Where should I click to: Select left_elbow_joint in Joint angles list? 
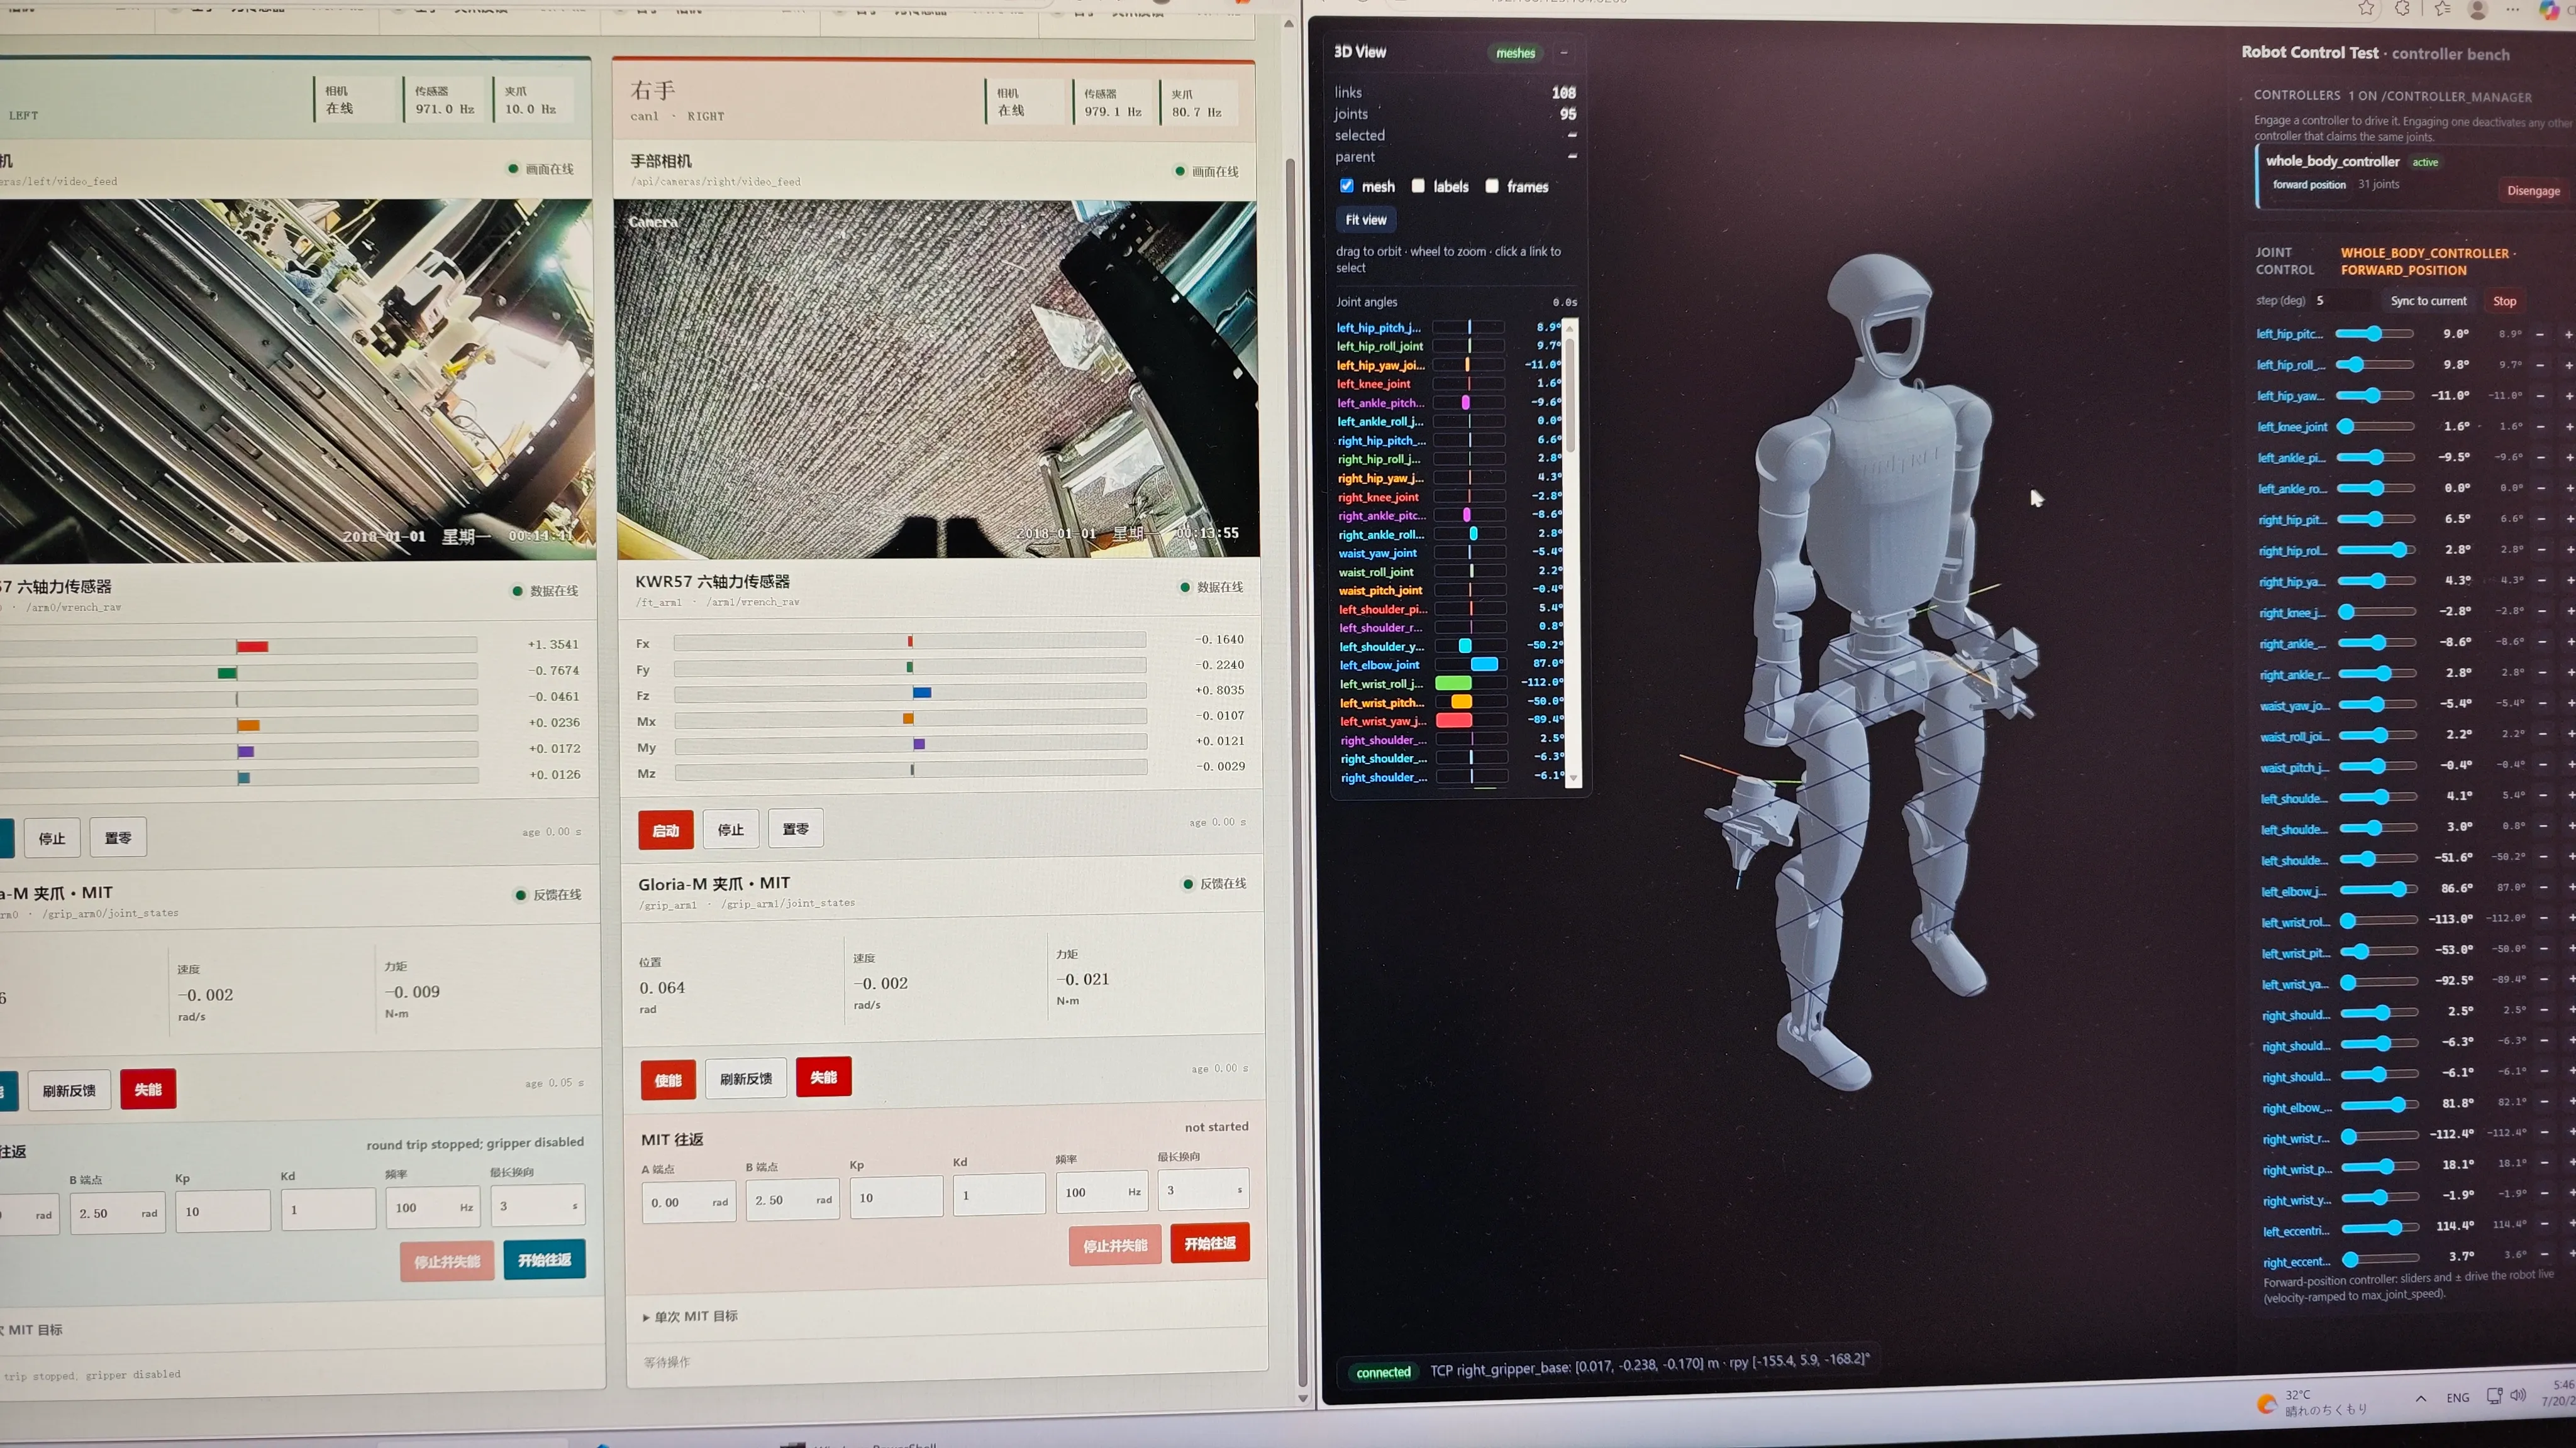click(x=1379, y=664)
